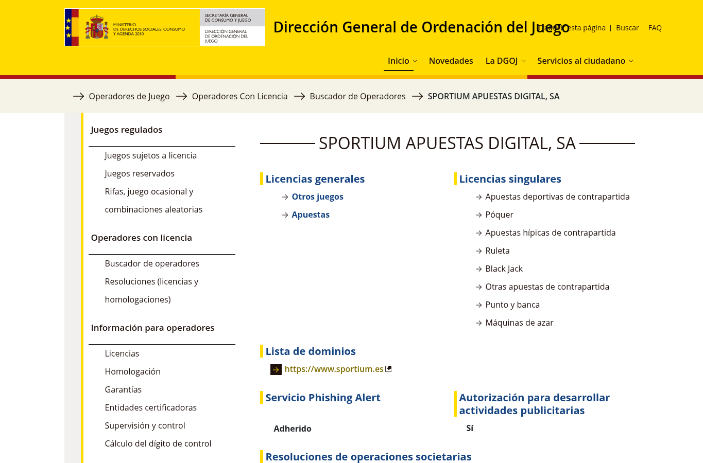
Task: Open Resoluciones (licencias y homologaciones) link
Action: (x=151, y=290)
